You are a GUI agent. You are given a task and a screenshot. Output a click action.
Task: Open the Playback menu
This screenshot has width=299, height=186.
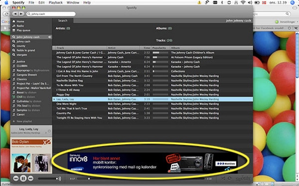coord(56,2)
